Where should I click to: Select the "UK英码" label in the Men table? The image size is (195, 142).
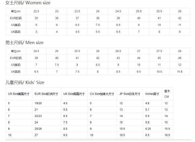(16, 72)
